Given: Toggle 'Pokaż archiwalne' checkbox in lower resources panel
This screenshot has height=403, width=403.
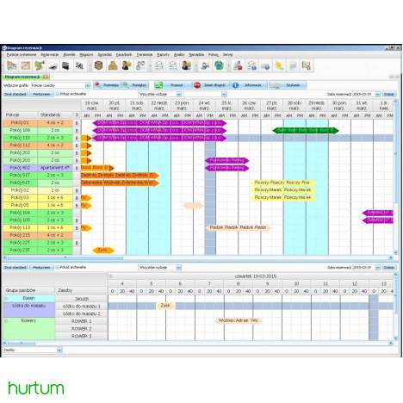Looking at the screenshot, I should tap(58, 267).
